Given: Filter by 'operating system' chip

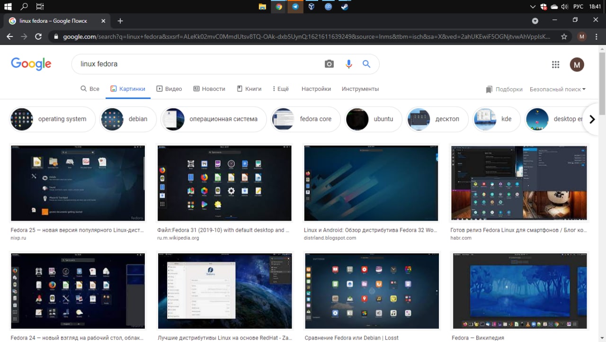Looking at the screenshot, I should [53, 119].
